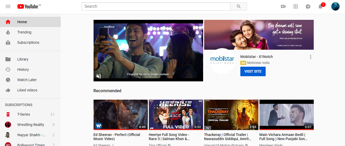The width and height of the screenshot is (345, 146).
Task: Click the Big dreams ad banner
Action: pos(259,35)
